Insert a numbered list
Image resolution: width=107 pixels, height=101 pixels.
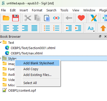point(56,28)
